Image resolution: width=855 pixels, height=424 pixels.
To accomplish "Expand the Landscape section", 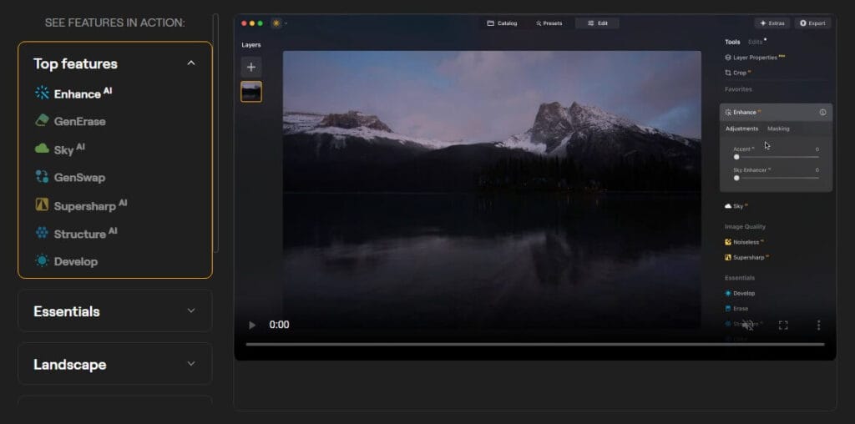I will pos(191,364).
